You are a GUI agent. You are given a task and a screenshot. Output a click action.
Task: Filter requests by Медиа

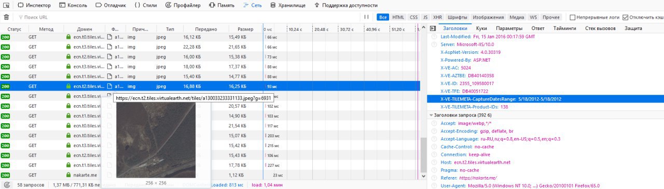point(516,17)
